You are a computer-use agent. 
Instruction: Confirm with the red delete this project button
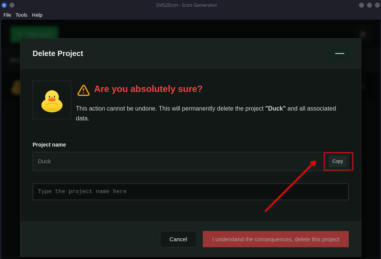(x=276, y=239)
